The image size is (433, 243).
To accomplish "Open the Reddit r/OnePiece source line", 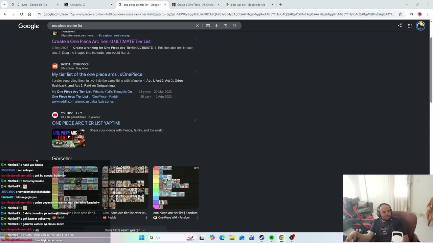I will point(74,64).
